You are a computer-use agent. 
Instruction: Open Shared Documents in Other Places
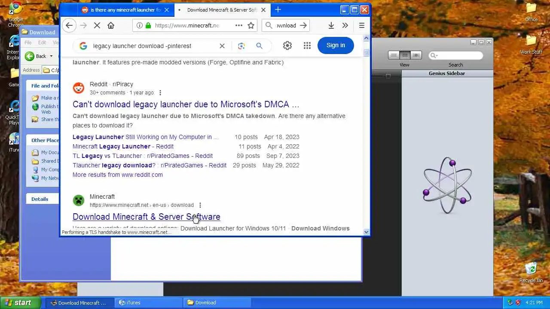tap(46, 161)
